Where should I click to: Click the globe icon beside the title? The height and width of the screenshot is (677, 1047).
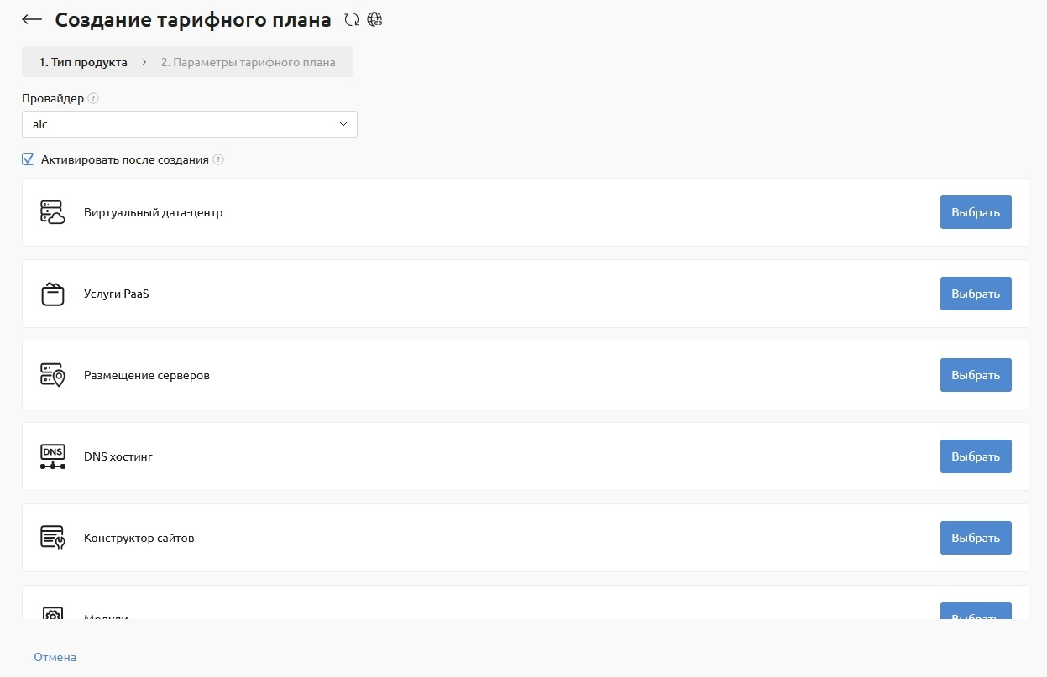coord(375,20)
